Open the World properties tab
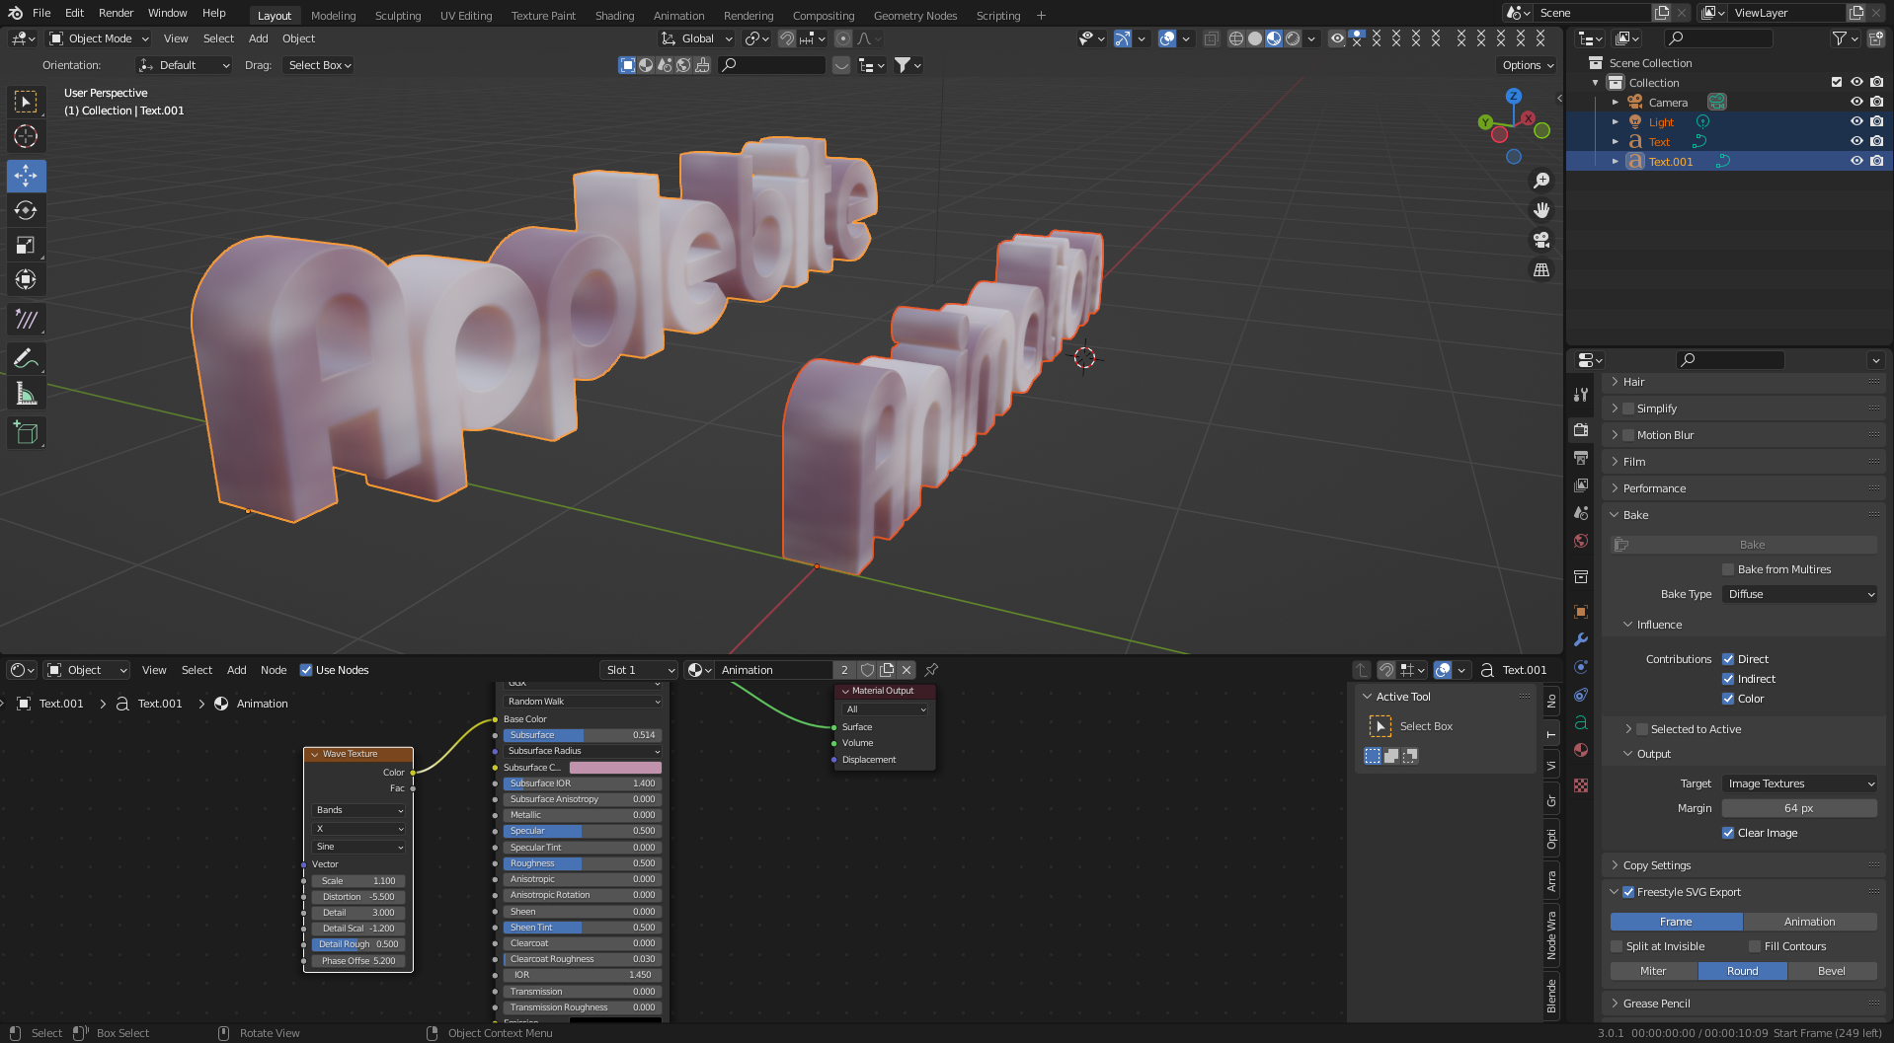Image resolution: width=1894 pixels, height=1043 pixels. coord(1581,541)
